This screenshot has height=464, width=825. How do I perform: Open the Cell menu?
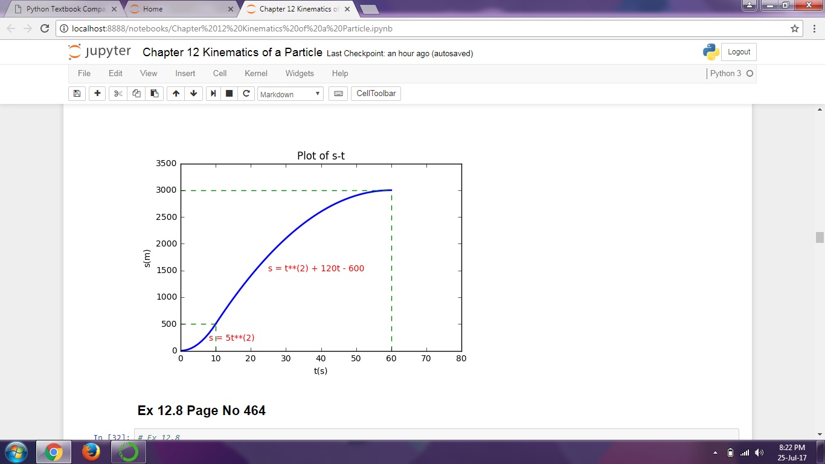[220, 73]
